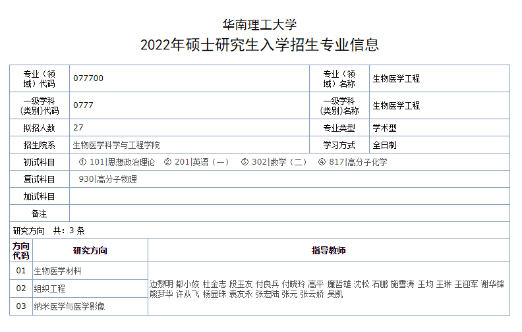The height and width of the screenshot is (332, 522).
Task: Select research direction 组织工程
Action: coord(49,289)
